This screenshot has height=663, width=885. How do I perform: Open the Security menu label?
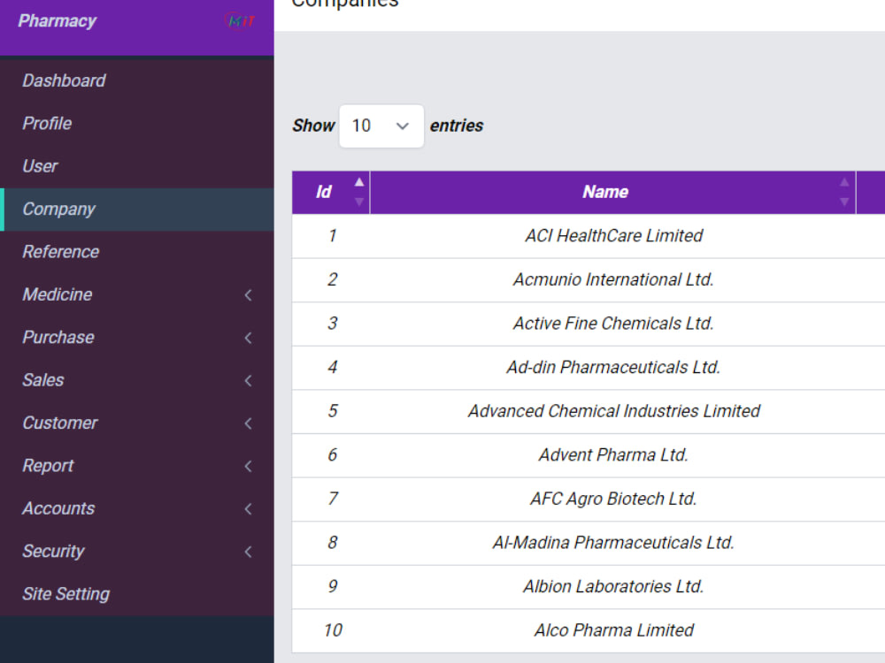53,552
